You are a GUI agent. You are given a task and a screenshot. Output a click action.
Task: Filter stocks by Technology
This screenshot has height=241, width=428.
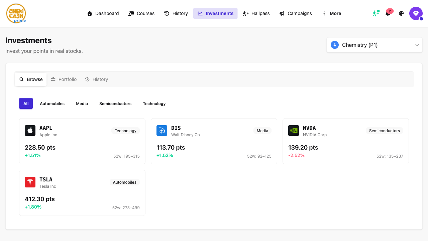(x=154, y=103)
